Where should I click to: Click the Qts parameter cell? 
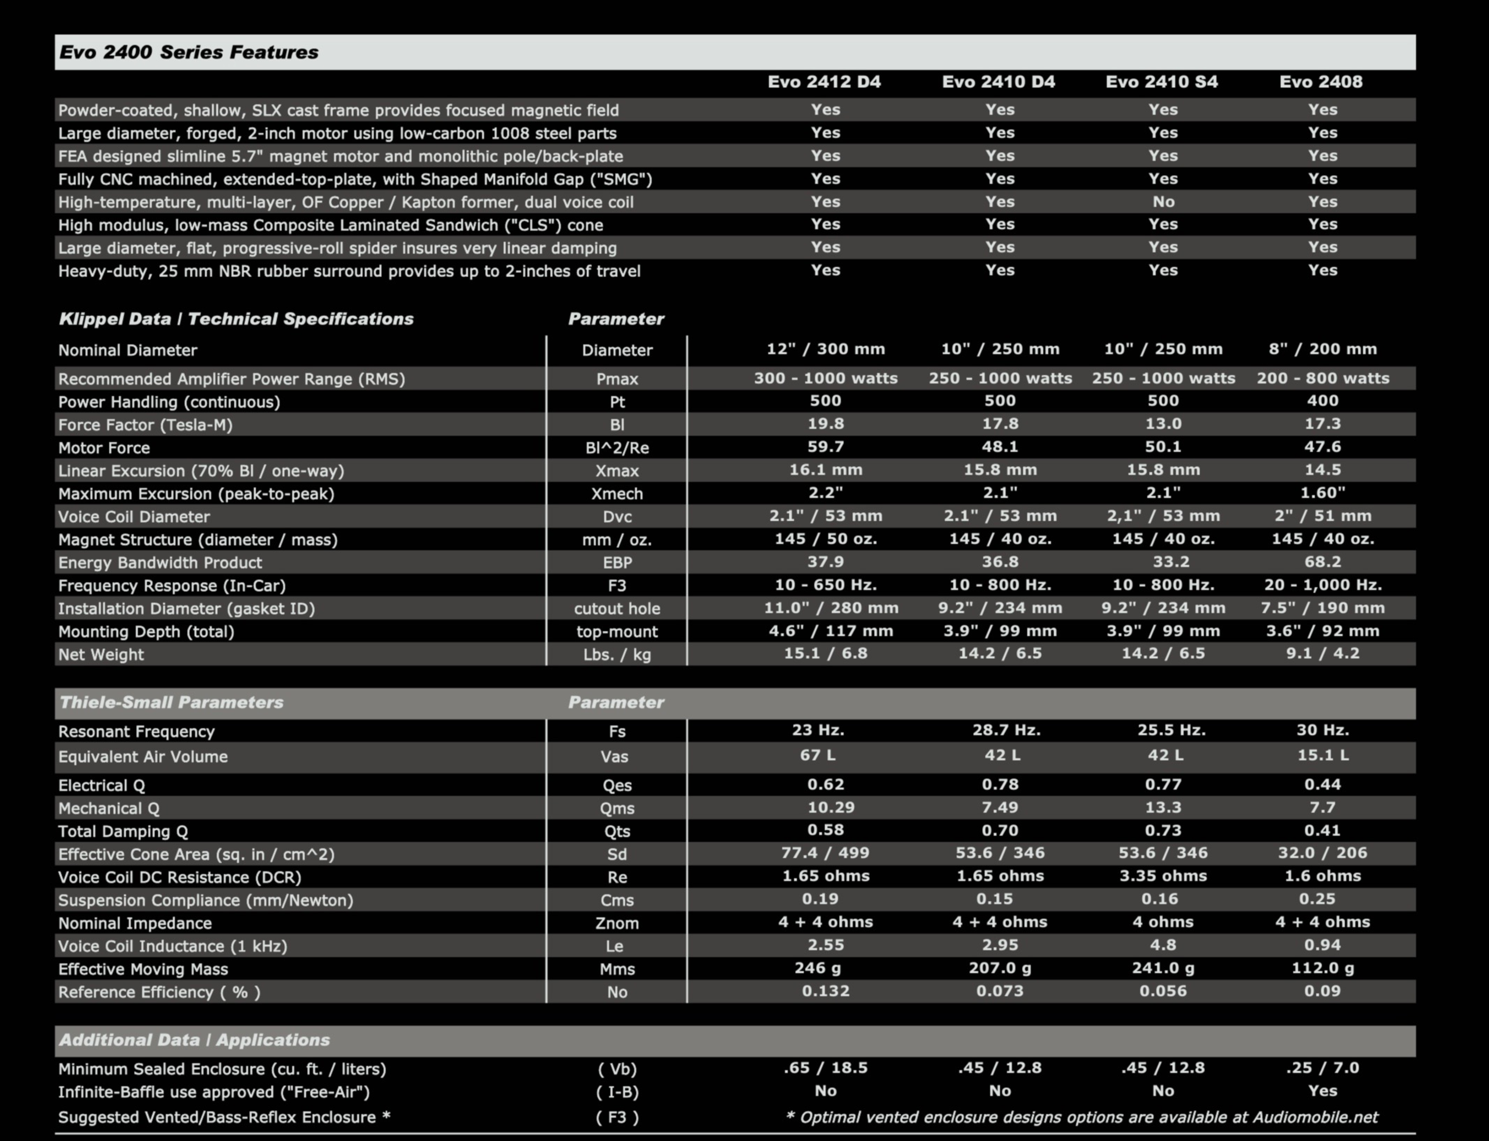617,831
